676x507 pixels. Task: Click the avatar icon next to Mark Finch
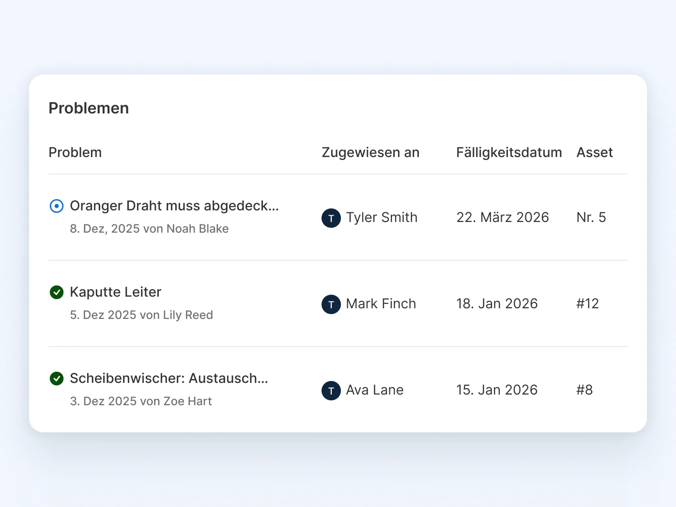click(331, 304)
